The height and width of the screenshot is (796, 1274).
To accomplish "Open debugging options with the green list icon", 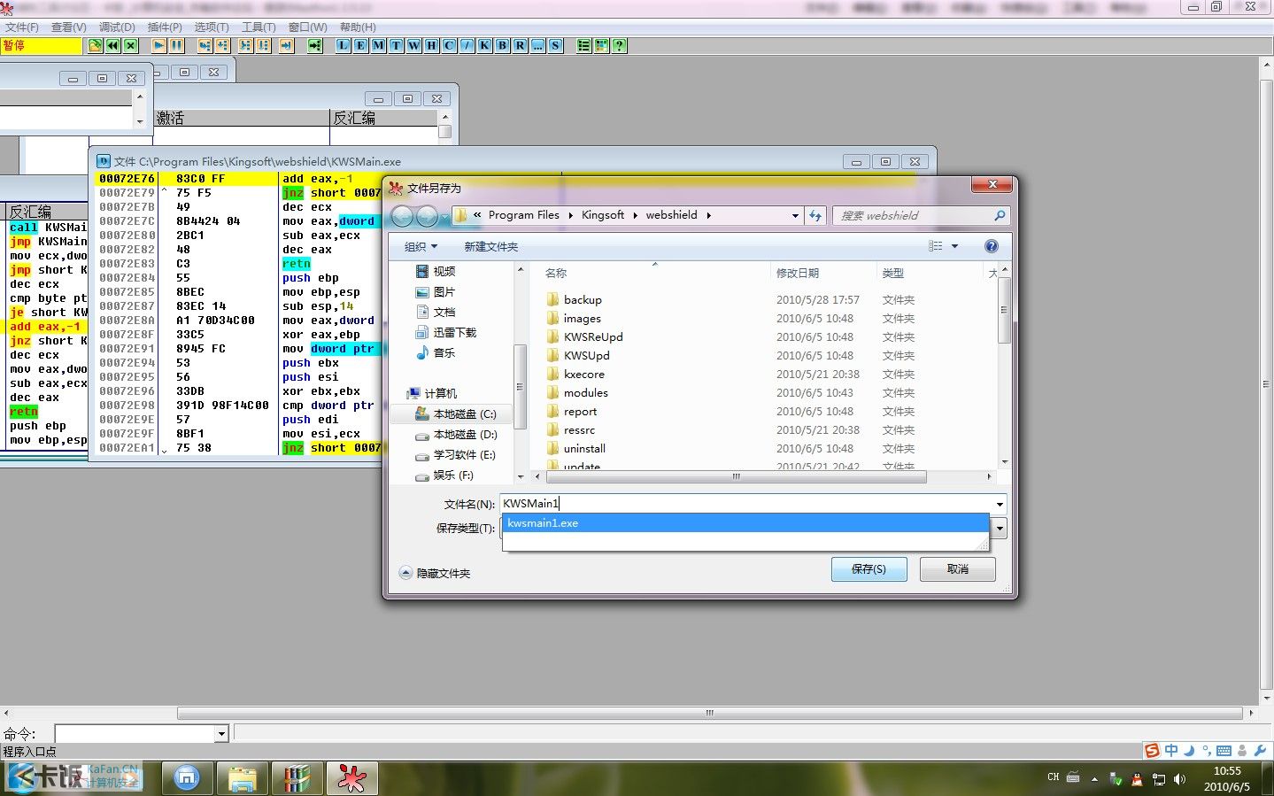I will click(x=583, y=45).
